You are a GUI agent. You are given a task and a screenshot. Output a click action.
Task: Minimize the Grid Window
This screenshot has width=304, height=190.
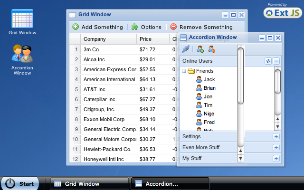click(x=225, y=15)
